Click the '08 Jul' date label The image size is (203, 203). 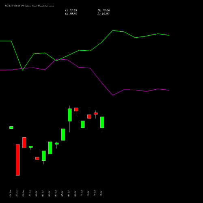(69, 193)
